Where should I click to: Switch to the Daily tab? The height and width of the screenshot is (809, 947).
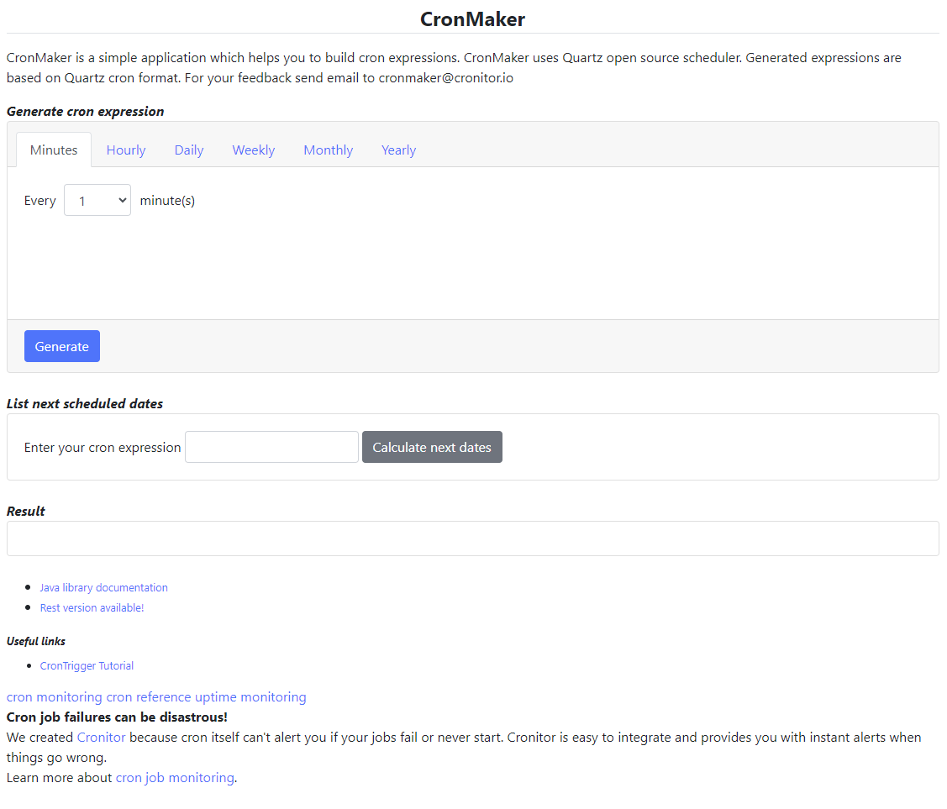188,150
